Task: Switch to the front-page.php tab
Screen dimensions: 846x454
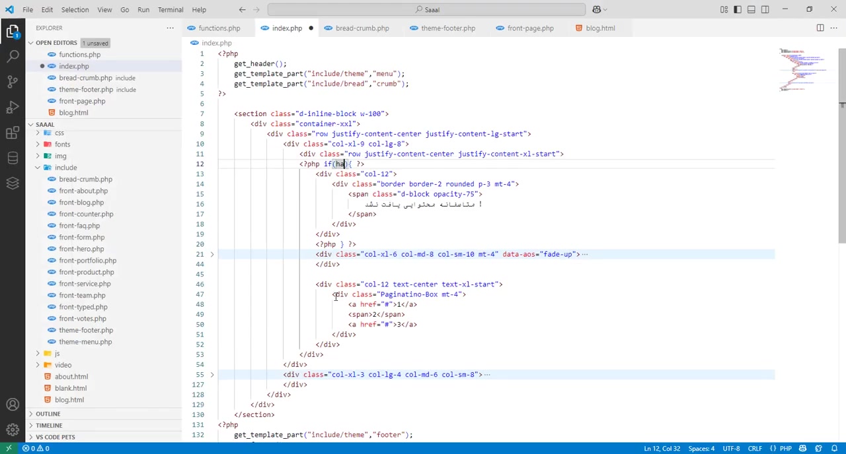Action: pos(530,28)
